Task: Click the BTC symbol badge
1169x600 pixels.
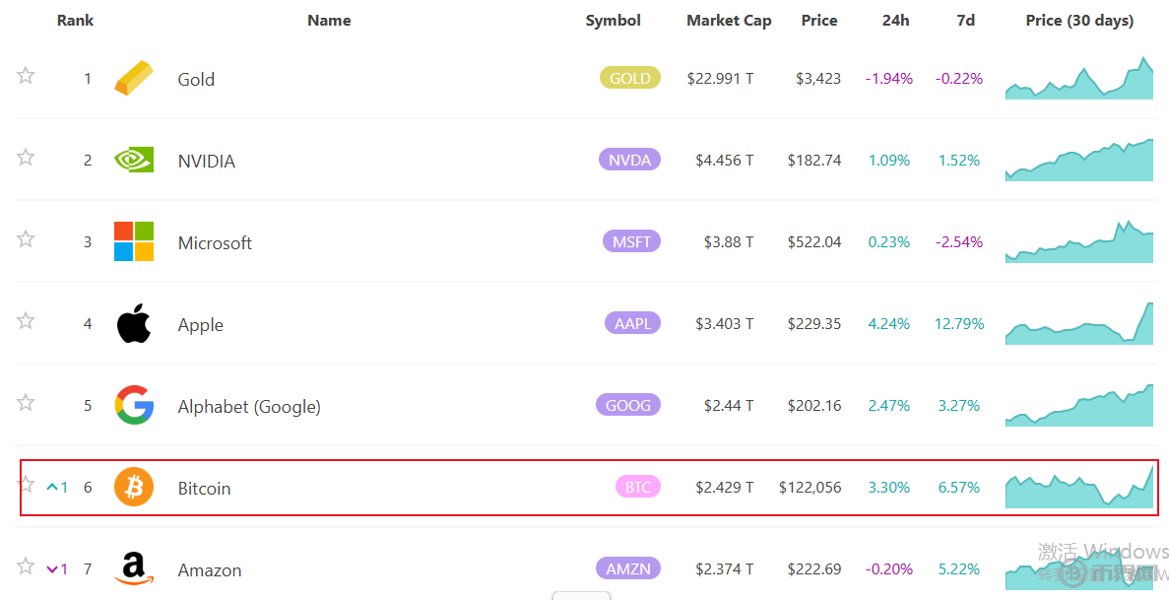Action: (638, 487)
